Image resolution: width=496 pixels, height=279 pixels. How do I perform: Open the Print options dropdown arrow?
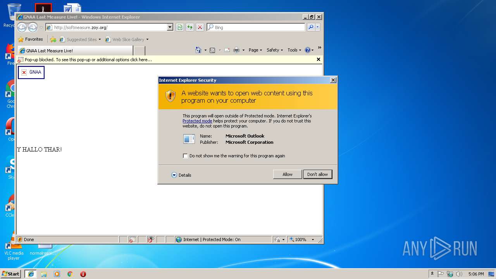pyautogui.click(x=243, y=50)
